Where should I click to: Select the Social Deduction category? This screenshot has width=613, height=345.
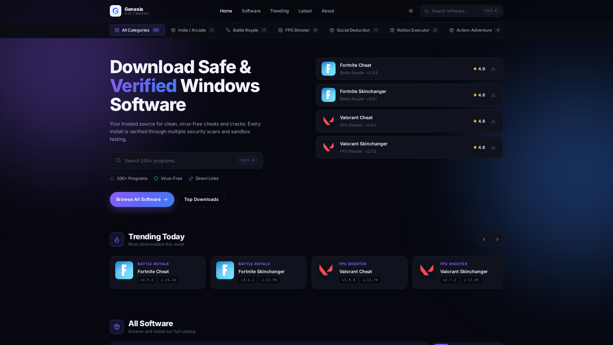[x=354, y=30]
